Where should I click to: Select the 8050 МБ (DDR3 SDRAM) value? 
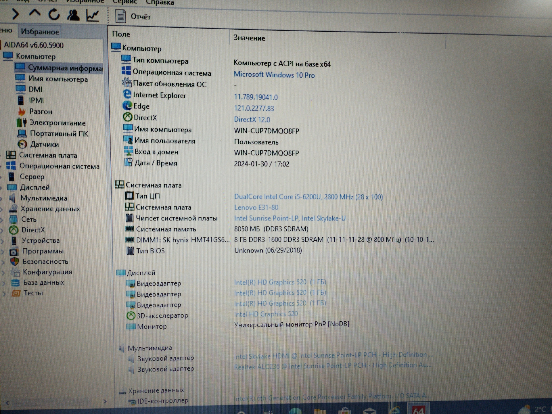(x=271, y=229)
